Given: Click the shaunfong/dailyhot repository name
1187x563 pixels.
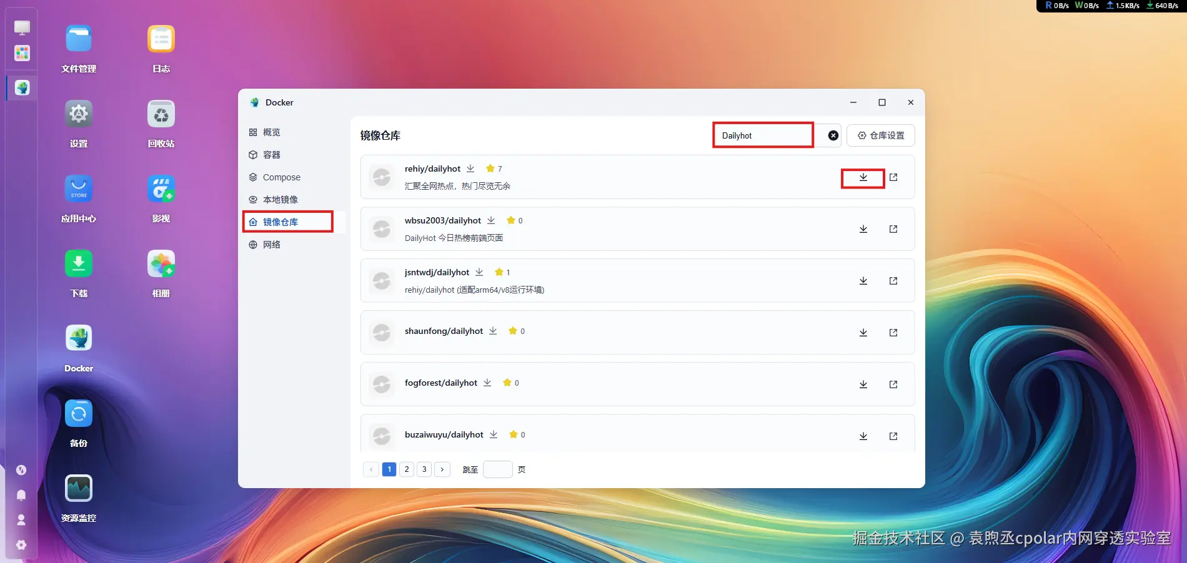Looking at the screenshot, I should pos(444,331).
